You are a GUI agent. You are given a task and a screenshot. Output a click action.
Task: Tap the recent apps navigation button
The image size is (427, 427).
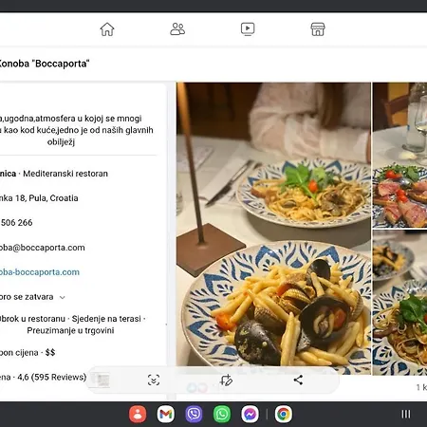pyautogui.click(x=406, y=414)
